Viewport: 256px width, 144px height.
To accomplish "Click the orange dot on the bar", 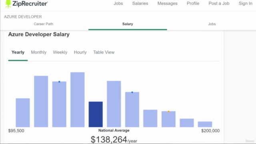I will [x=168, y=112].
